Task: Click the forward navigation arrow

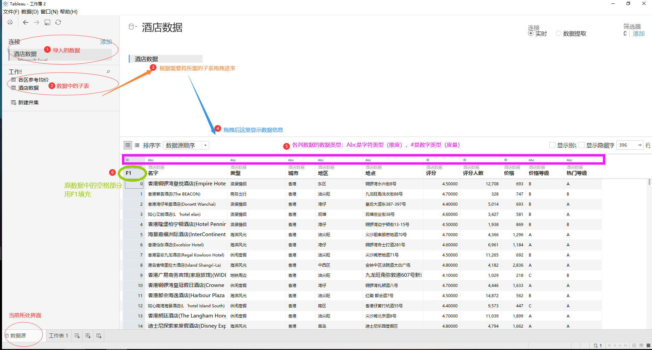Action: (36, 22)
